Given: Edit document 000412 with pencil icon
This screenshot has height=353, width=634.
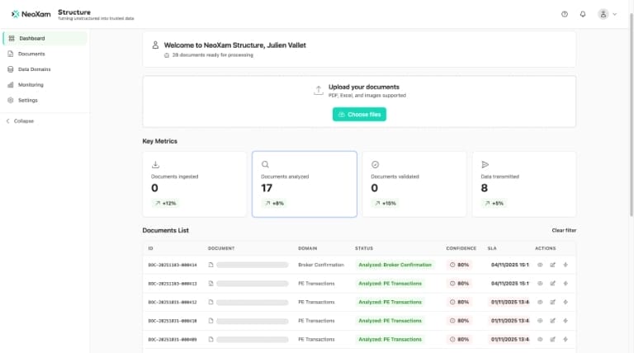Looking at the screenshot, I should tap(553, 302).
